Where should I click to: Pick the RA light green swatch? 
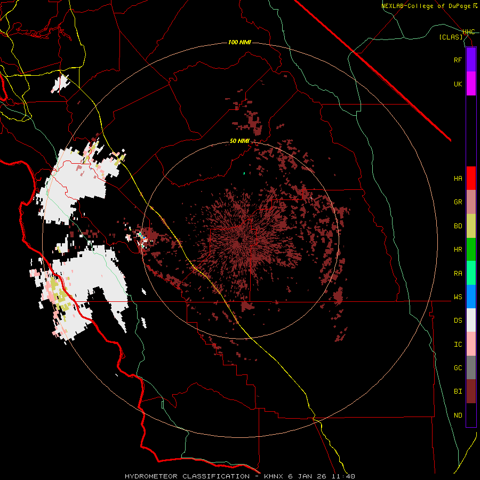[471, 273]
